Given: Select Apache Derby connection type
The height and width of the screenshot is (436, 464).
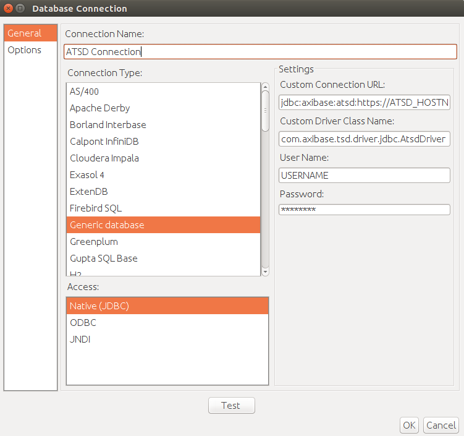Looking at the screenshot, I should (x=163, y=108).
